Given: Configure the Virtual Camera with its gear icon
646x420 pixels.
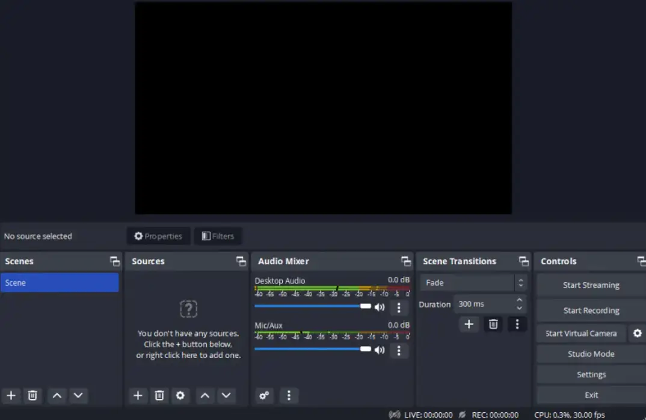Looking at the screenshot, I should (x=637, y=333).
